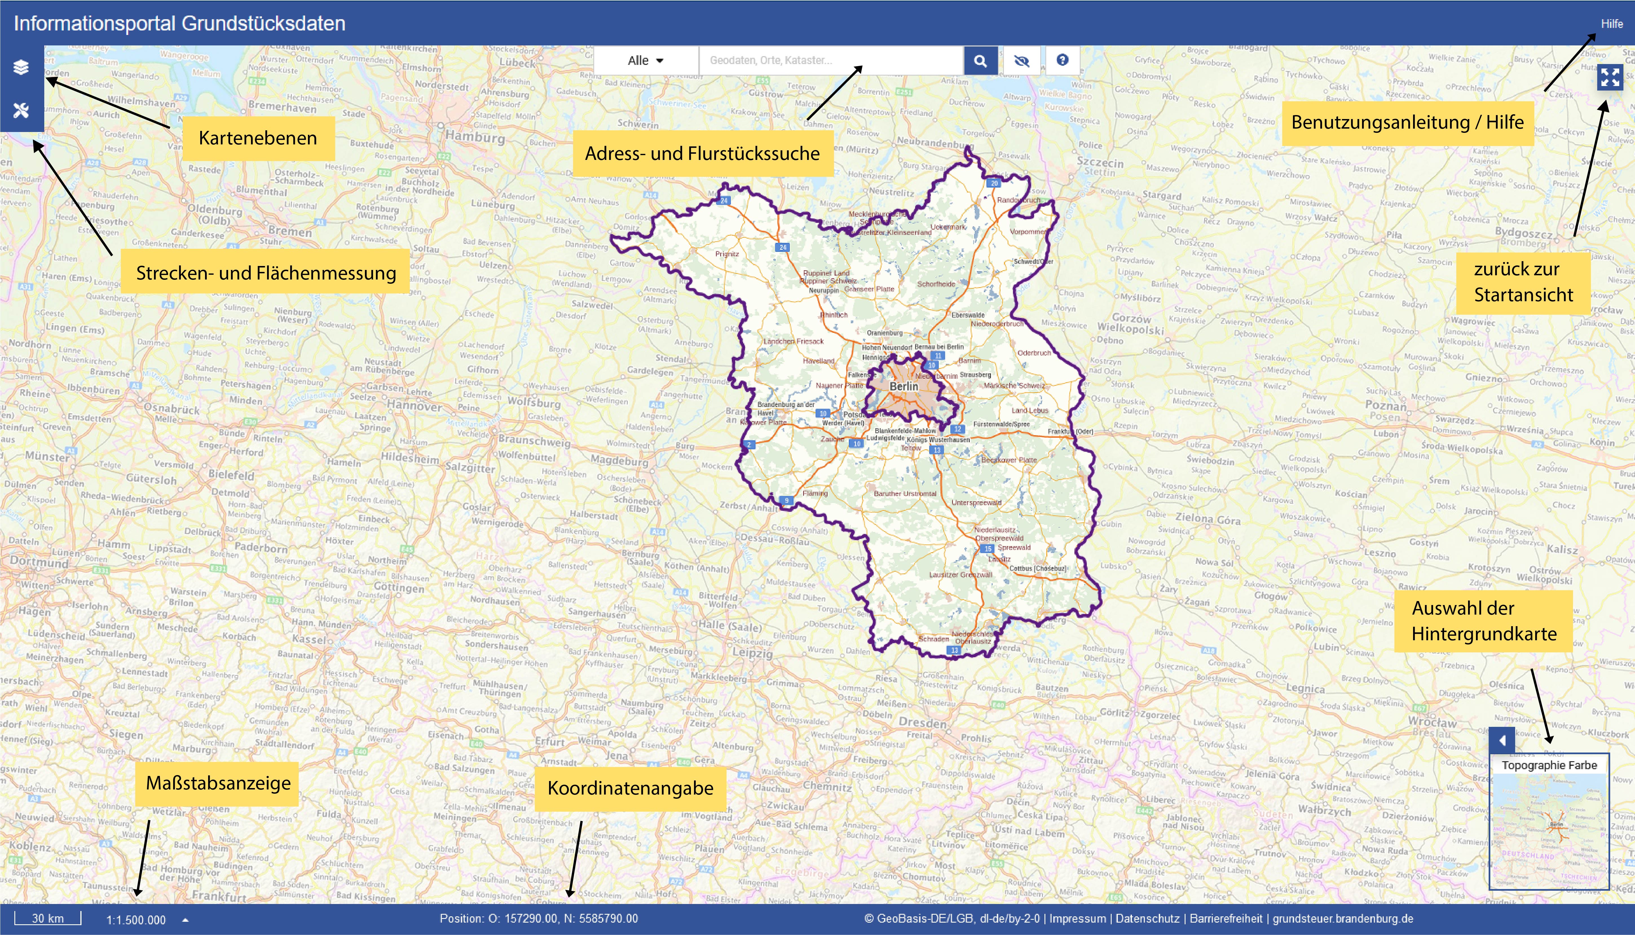The width and height of the screenshot is (1635, 935).
Task: Click the question mark help icon
Action: pos(1062,60)
